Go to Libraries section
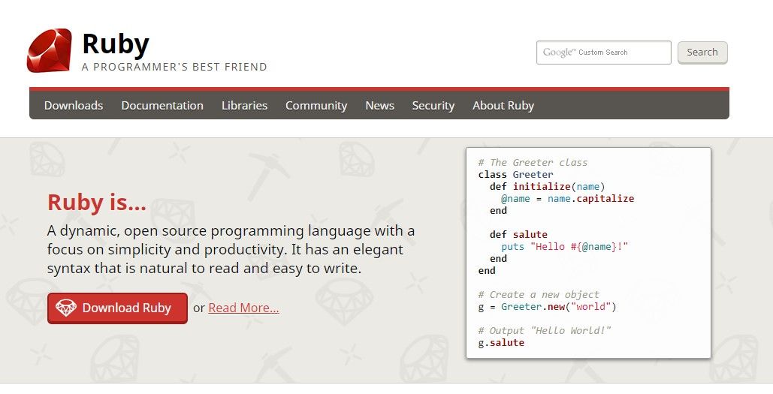This screenshot has width=773, height=394. coord(245,105)
